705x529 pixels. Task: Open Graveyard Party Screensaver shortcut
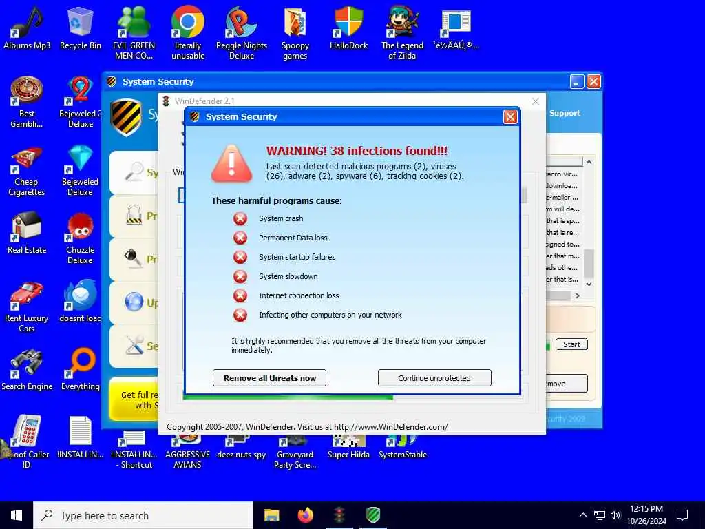click(295, 452)
